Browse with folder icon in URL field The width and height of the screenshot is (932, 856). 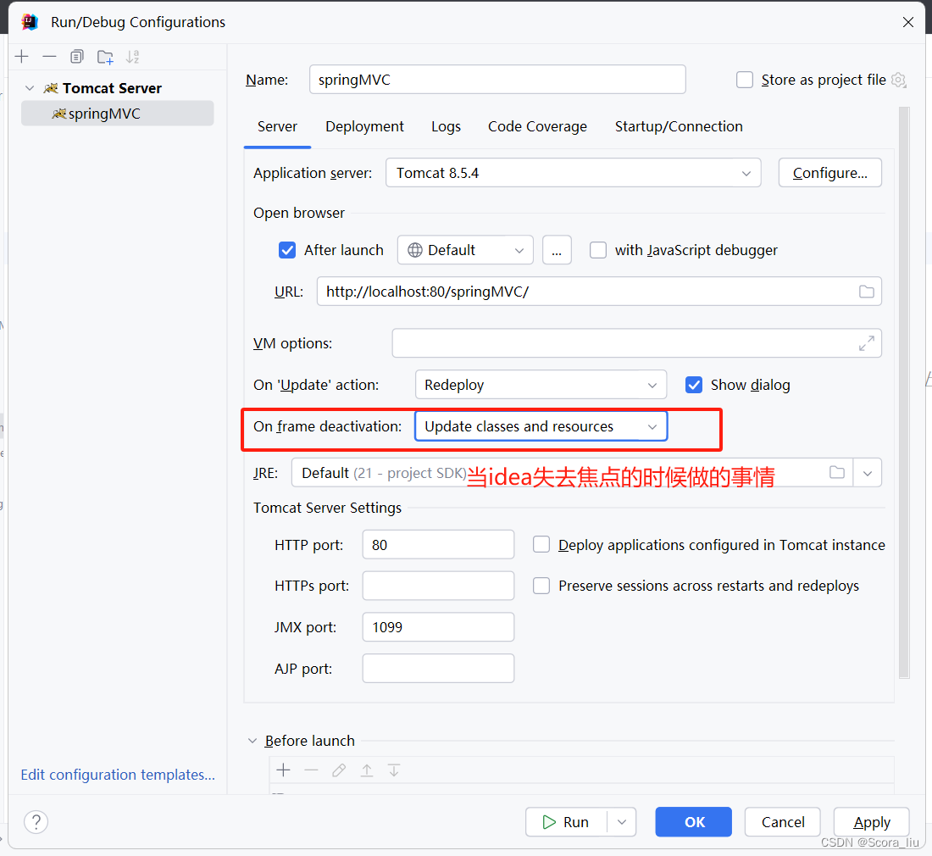tap(867, 292)
